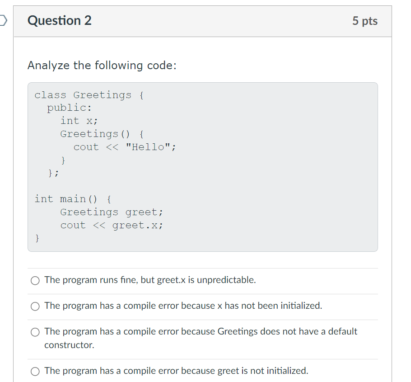This screenshot has width=411, height=382.
Task: Select radio 'greet is not initialized'
Action: click(35, 371)
